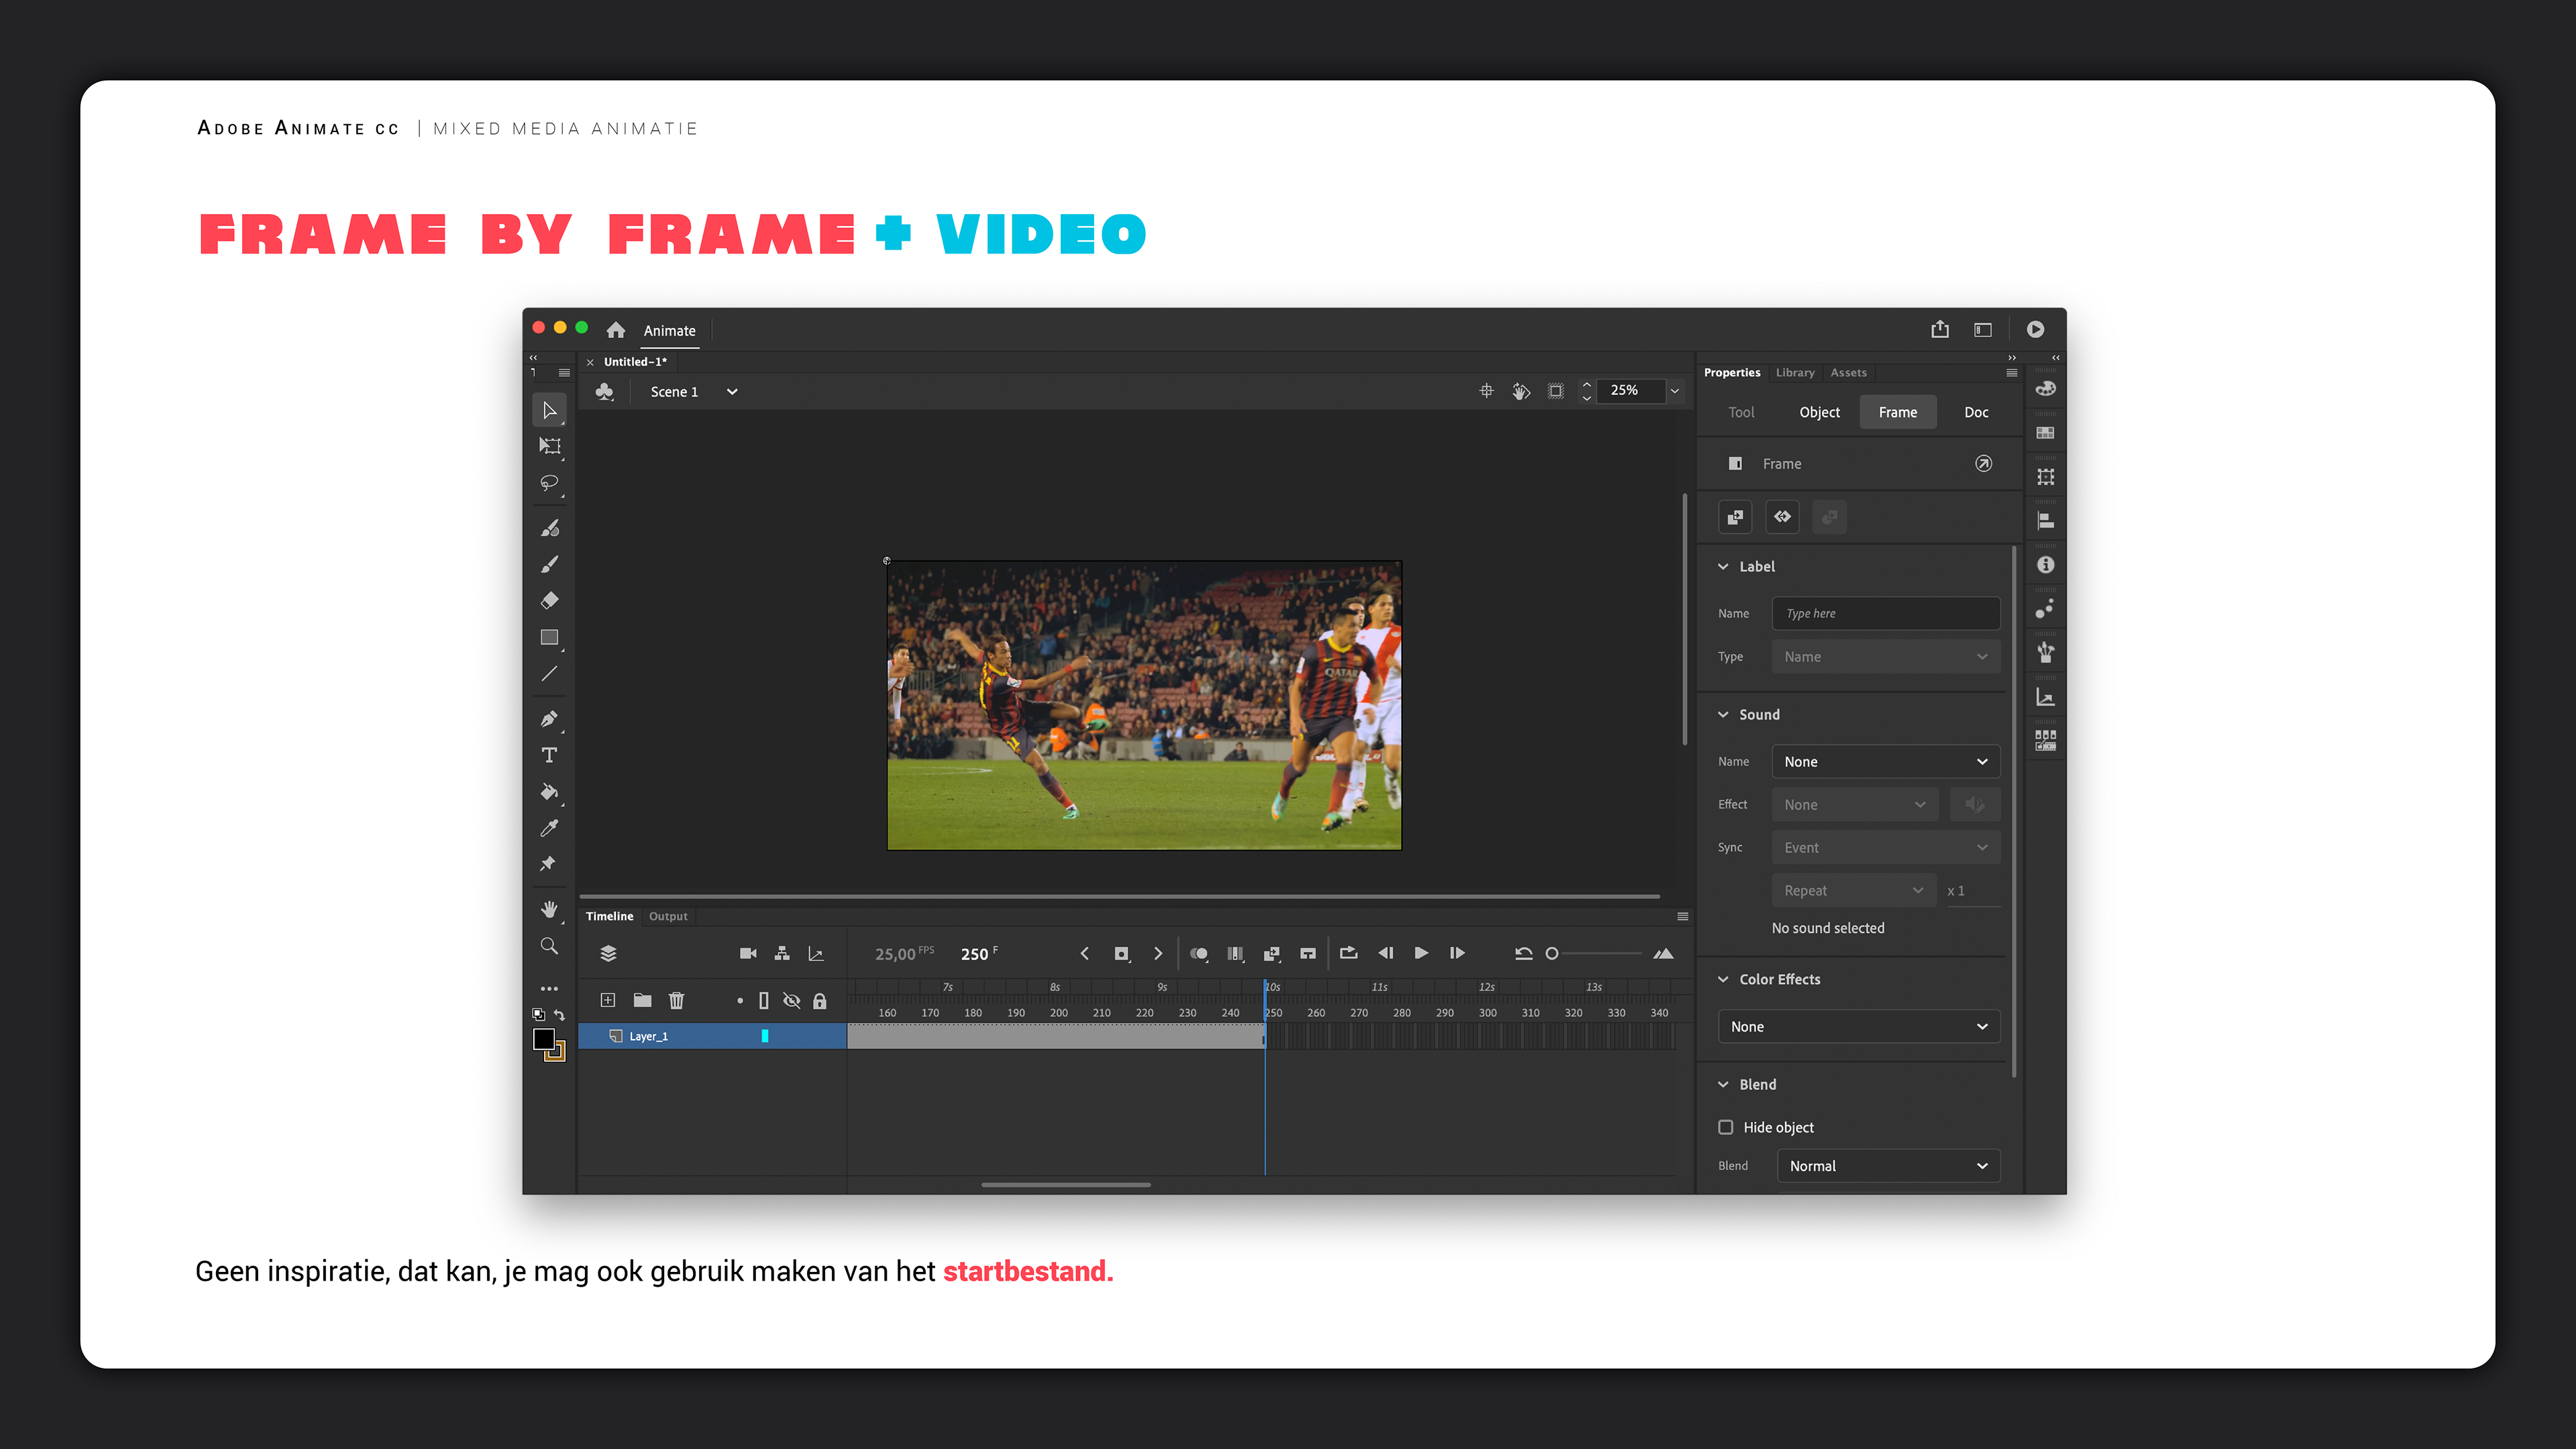Viewport: 2576px width, 1449px height.
Task: Click the Object properties button
Action: tap(1819, 412)
